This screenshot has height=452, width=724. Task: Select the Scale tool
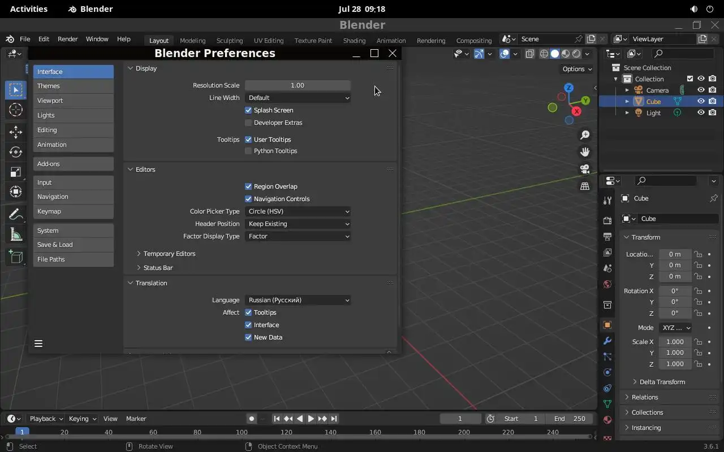pyautogui.click(x=15, y=172)
